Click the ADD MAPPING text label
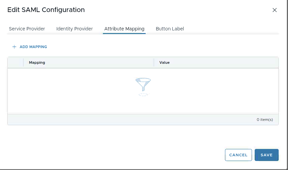Screen dimensions: 288x170 coord(33,47)
